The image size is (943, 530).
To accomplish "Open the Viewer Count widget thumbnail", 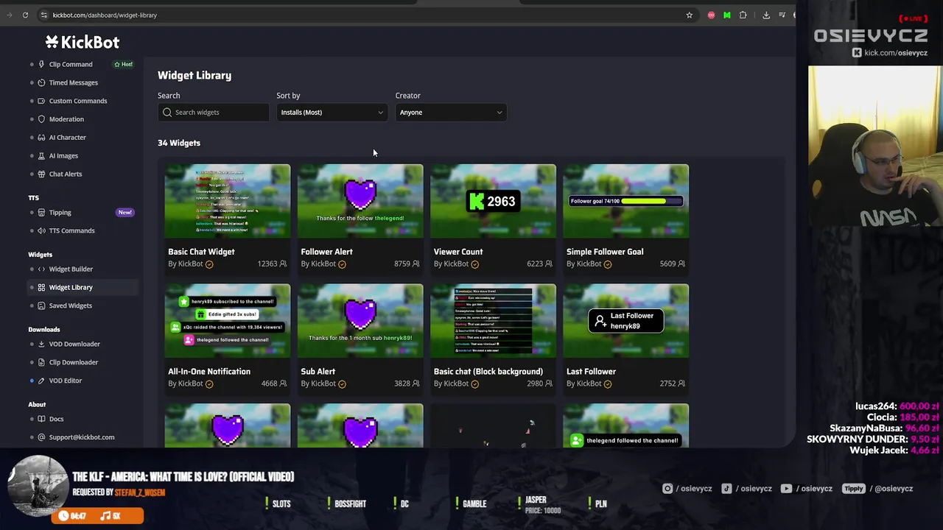I will tap(493, 201).
